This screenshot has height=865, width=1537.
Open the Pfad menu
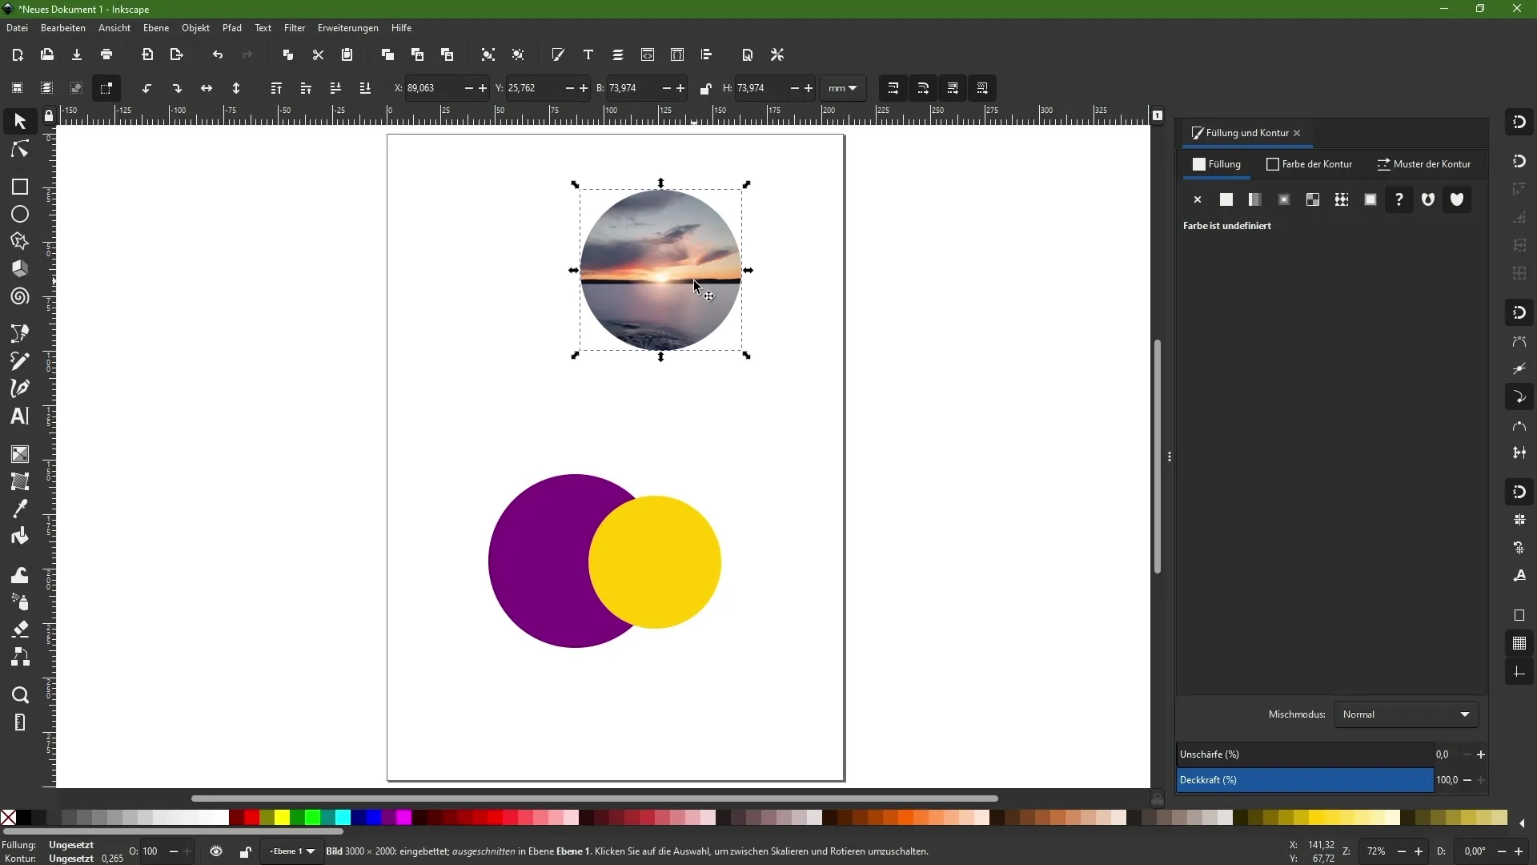(231, 27)
